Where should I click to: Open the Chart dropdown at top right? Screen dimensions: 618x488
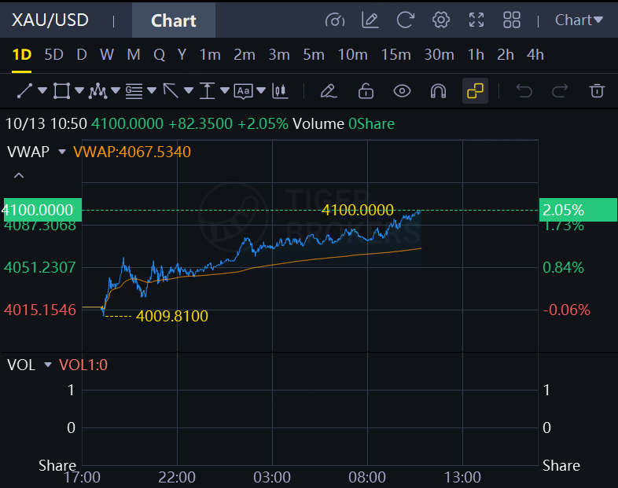coord(579,20)
